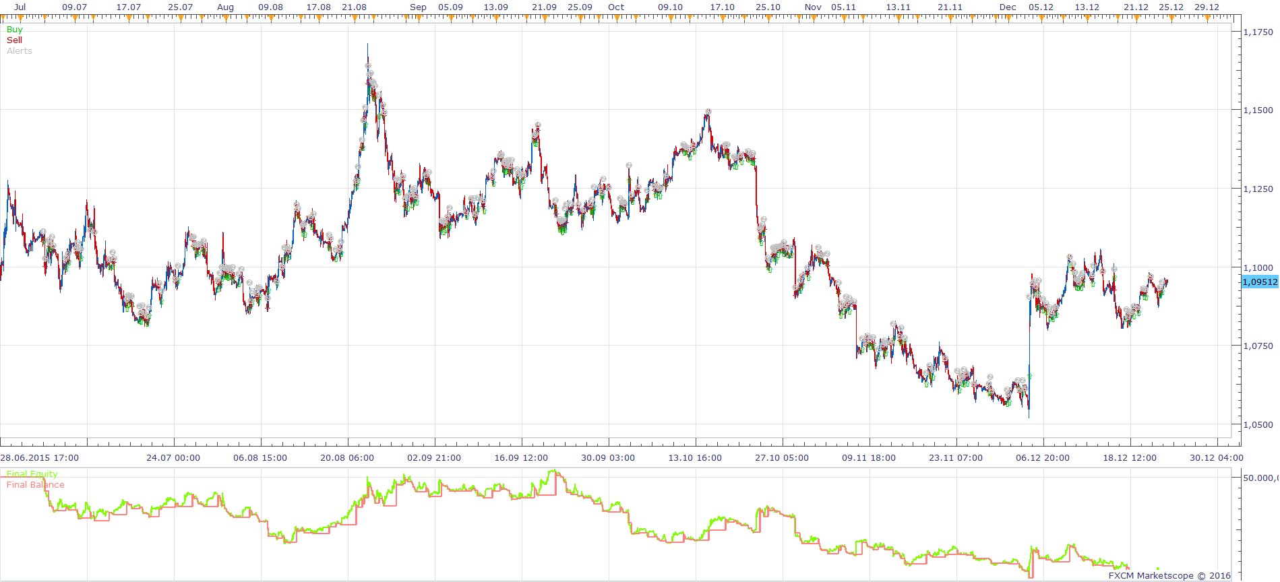Click the 20.08 06:00 time label

pyautogui.click(x=347, y=458)
